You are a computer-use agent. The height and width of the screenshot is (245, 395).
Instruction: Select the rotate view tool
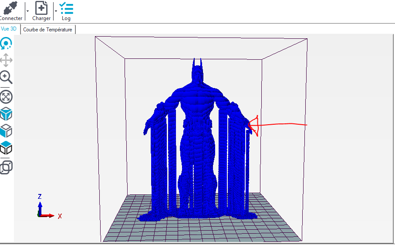coord(6,43)
